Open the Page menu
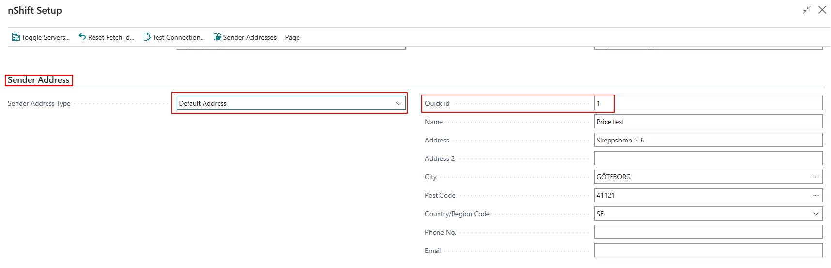The image size is (831, 268). tap(292, 37)
